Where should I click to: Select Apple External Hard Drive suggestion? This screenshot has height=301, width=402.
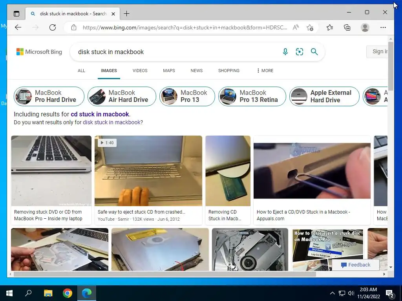tap(324, 96)
